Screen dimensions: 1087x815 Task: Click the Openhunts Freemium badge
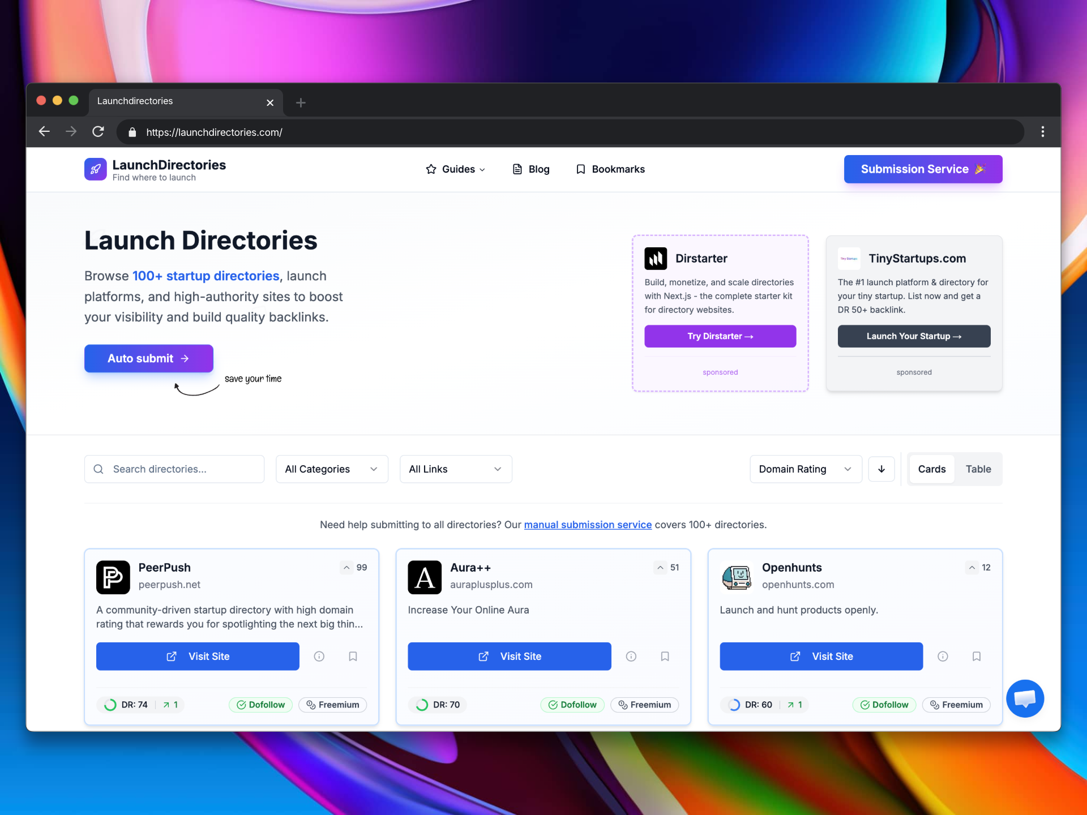956,705
